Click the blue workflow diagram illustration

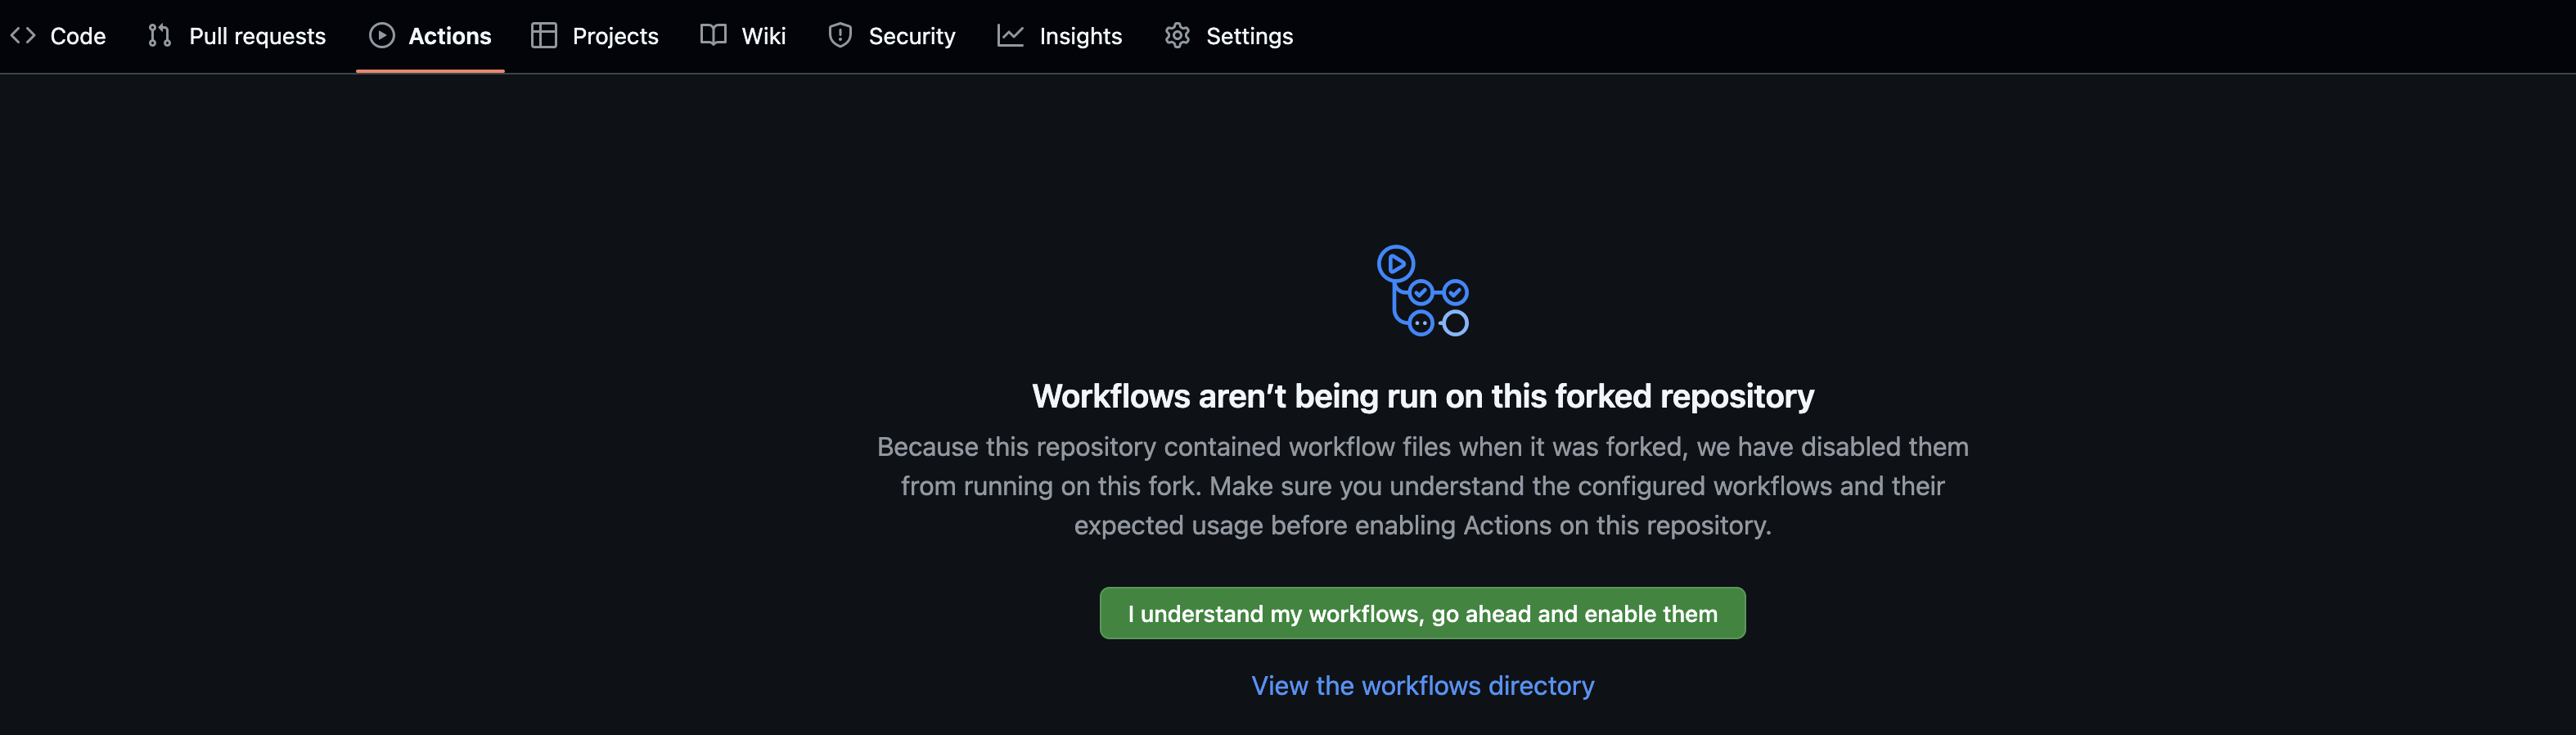1423,291
